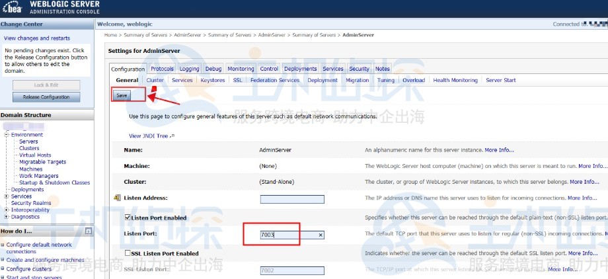Click the SSL Listen Port field showing 7002
The width and height of the screenshot is (608, 279).
click(292, 270)
